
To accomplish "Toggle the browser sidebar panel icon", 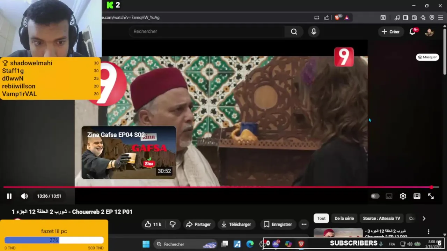I will click(405, 17).
